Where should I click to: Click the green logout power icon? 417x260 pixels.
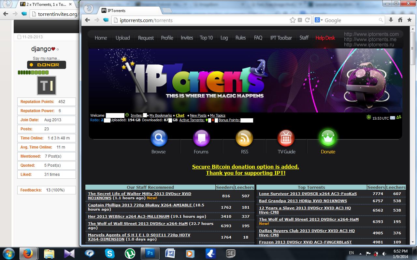(127, 115)
